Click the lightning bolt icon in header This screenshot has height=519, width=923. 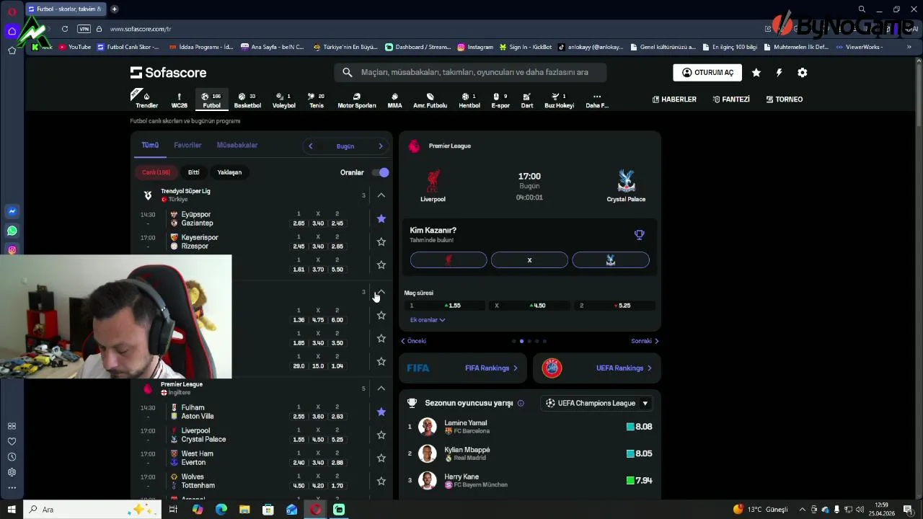click(x=779, y=73)
